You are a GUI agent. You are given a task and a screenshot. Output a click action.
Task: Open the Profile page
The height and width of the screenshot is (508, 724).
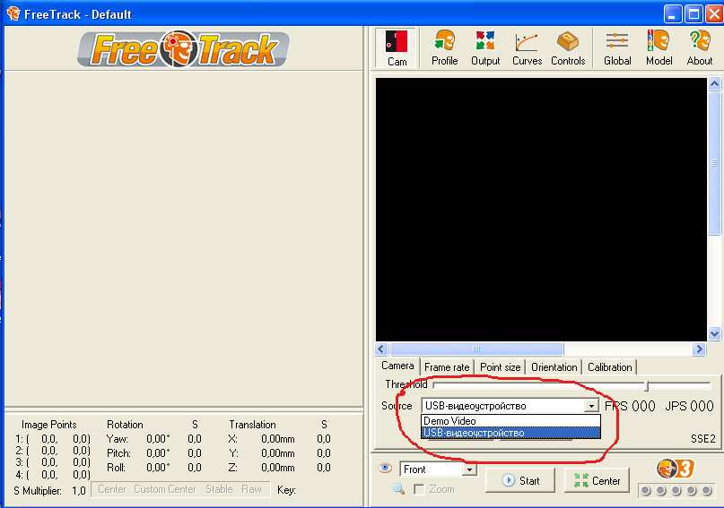tap(444, 48)
